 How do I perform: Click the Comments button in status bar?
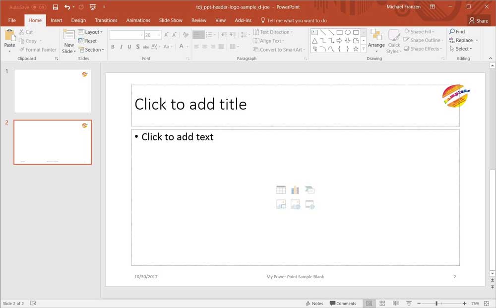click(343, 303)
